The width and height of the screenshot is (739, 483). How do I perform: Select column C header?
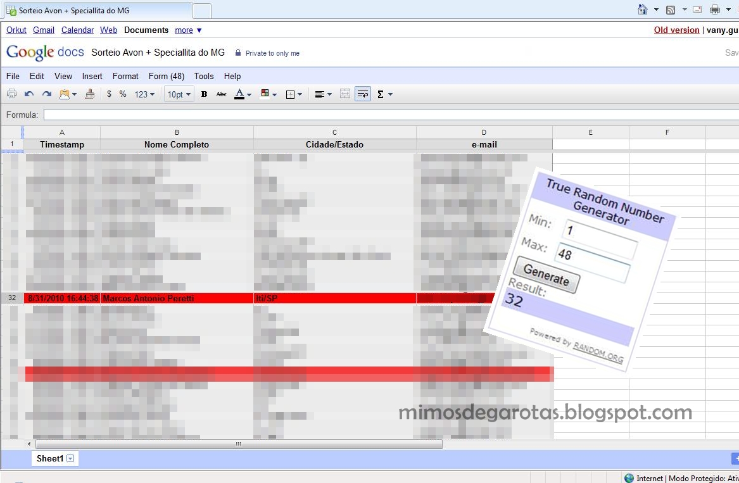tap(334, 132)
